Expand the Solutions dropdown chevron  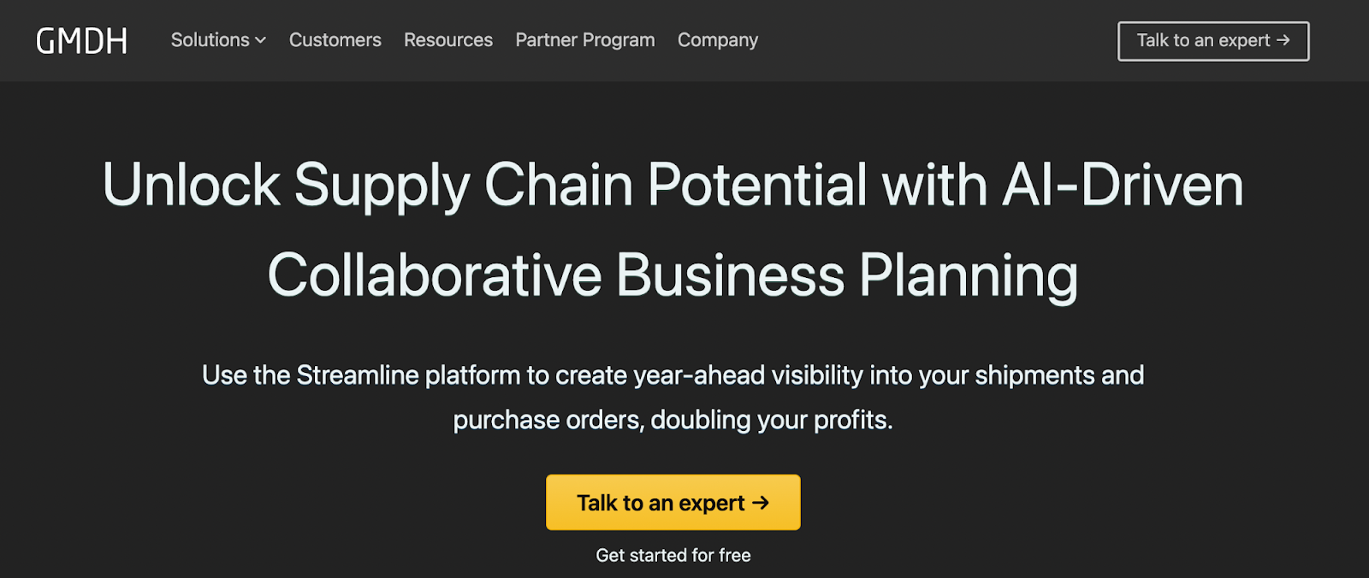pyautogui.click(x=261, y=41)
